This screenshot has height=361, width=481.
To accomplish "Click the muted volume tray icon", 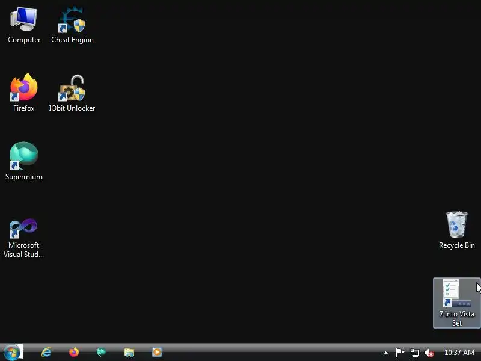I will (429, 353).
